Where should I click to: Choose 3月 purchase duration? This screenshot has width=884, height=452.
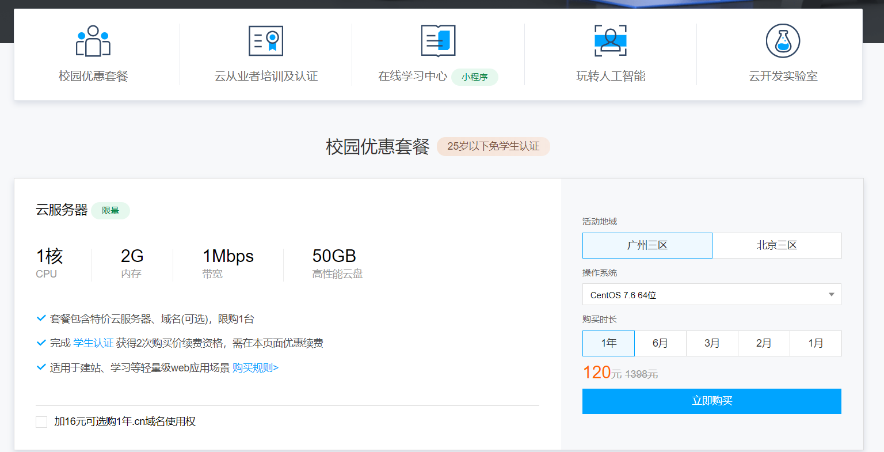pyautogui.click(x=712, y=343)
